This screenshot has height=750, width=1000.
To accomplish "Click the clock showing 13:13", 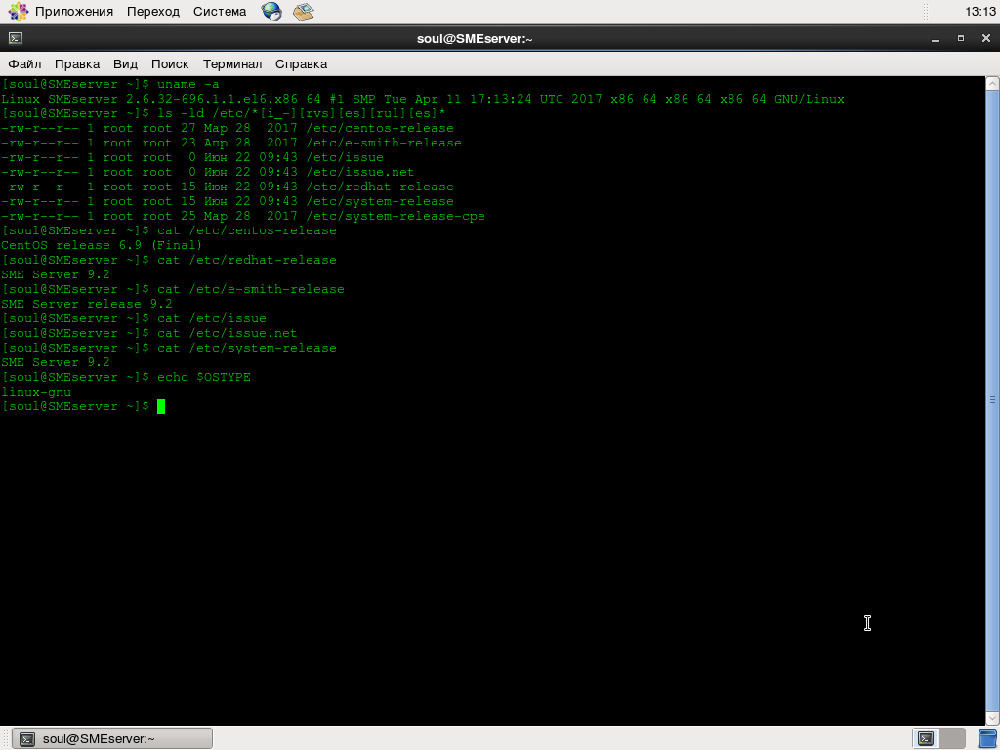I will pyautogui.click(x=980, y=12).
